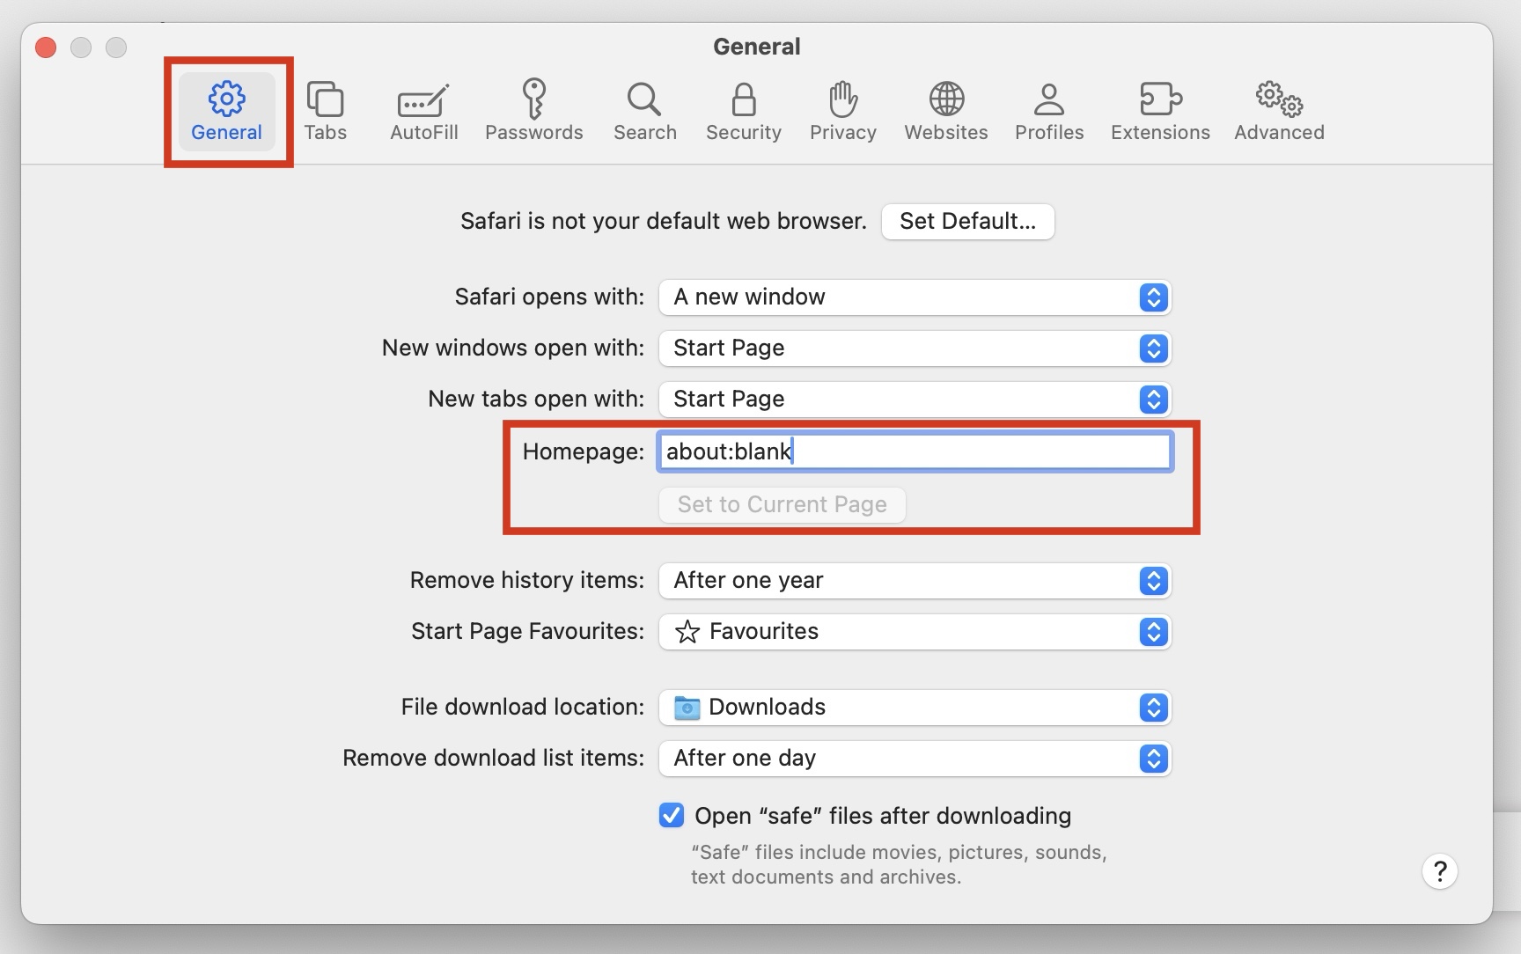
Task: Open help with the question mark button
Action: pos(1439,871)
